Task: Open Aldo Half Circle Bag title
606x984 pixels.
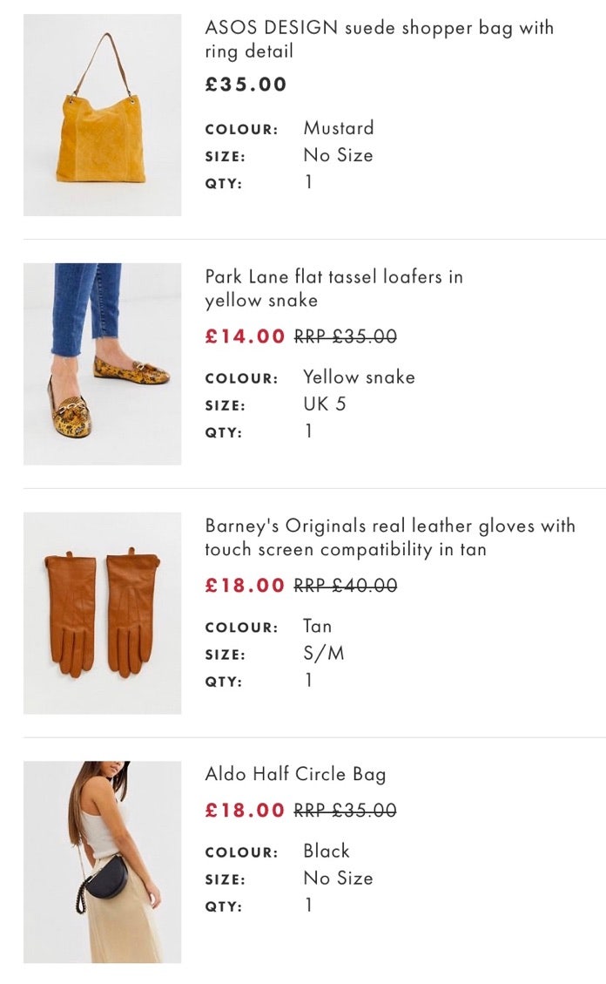Action: [x=295, y=774]
